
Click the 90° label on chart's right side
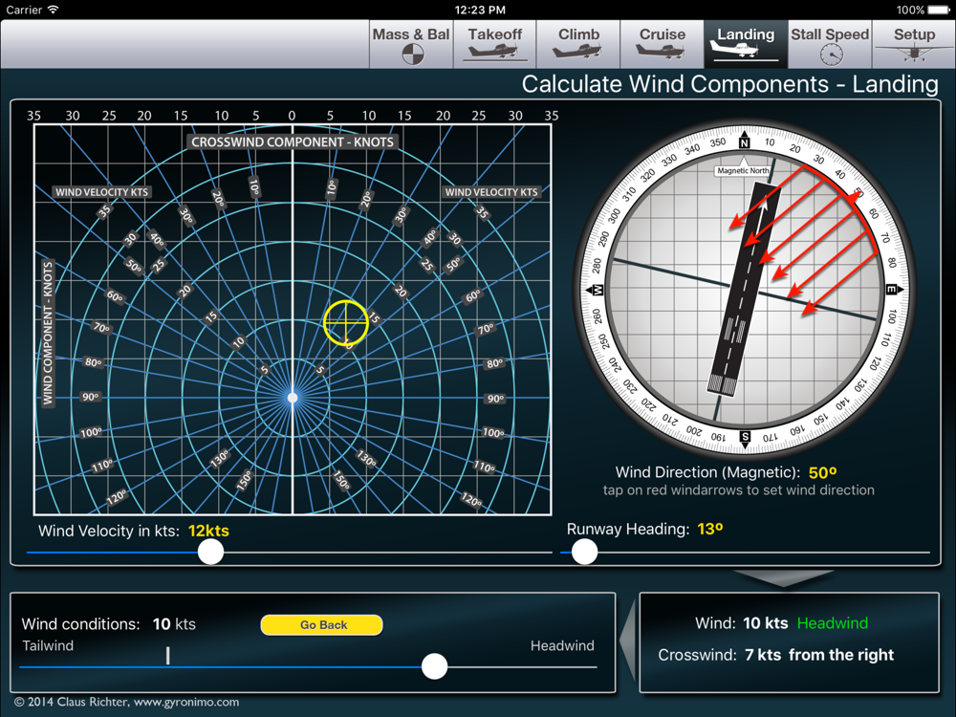click(495, 399)
